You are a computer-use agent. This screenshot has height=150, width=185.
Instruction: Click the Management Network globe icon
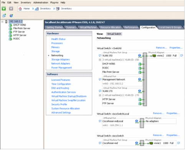click(x=140, y=80)
